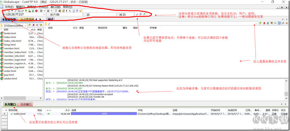Expand the local path D:\Users dropdown
This screenshot has width=290, height=131.
point(25,25)
